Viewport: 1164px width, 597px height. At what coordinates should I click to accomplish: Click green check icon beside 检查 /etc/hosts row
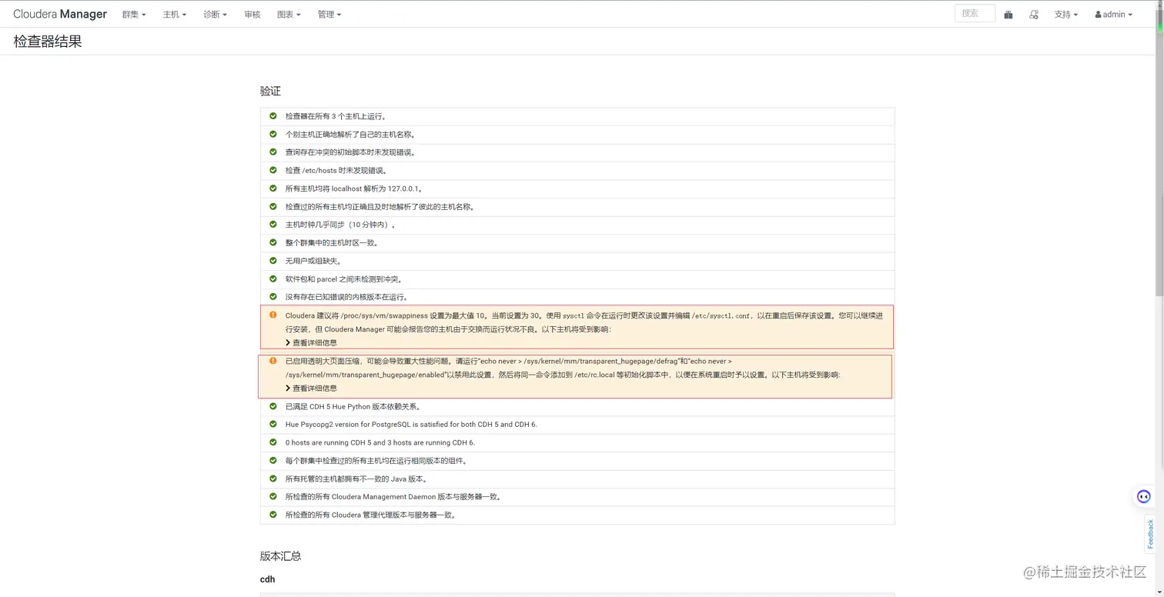(273, 170)
